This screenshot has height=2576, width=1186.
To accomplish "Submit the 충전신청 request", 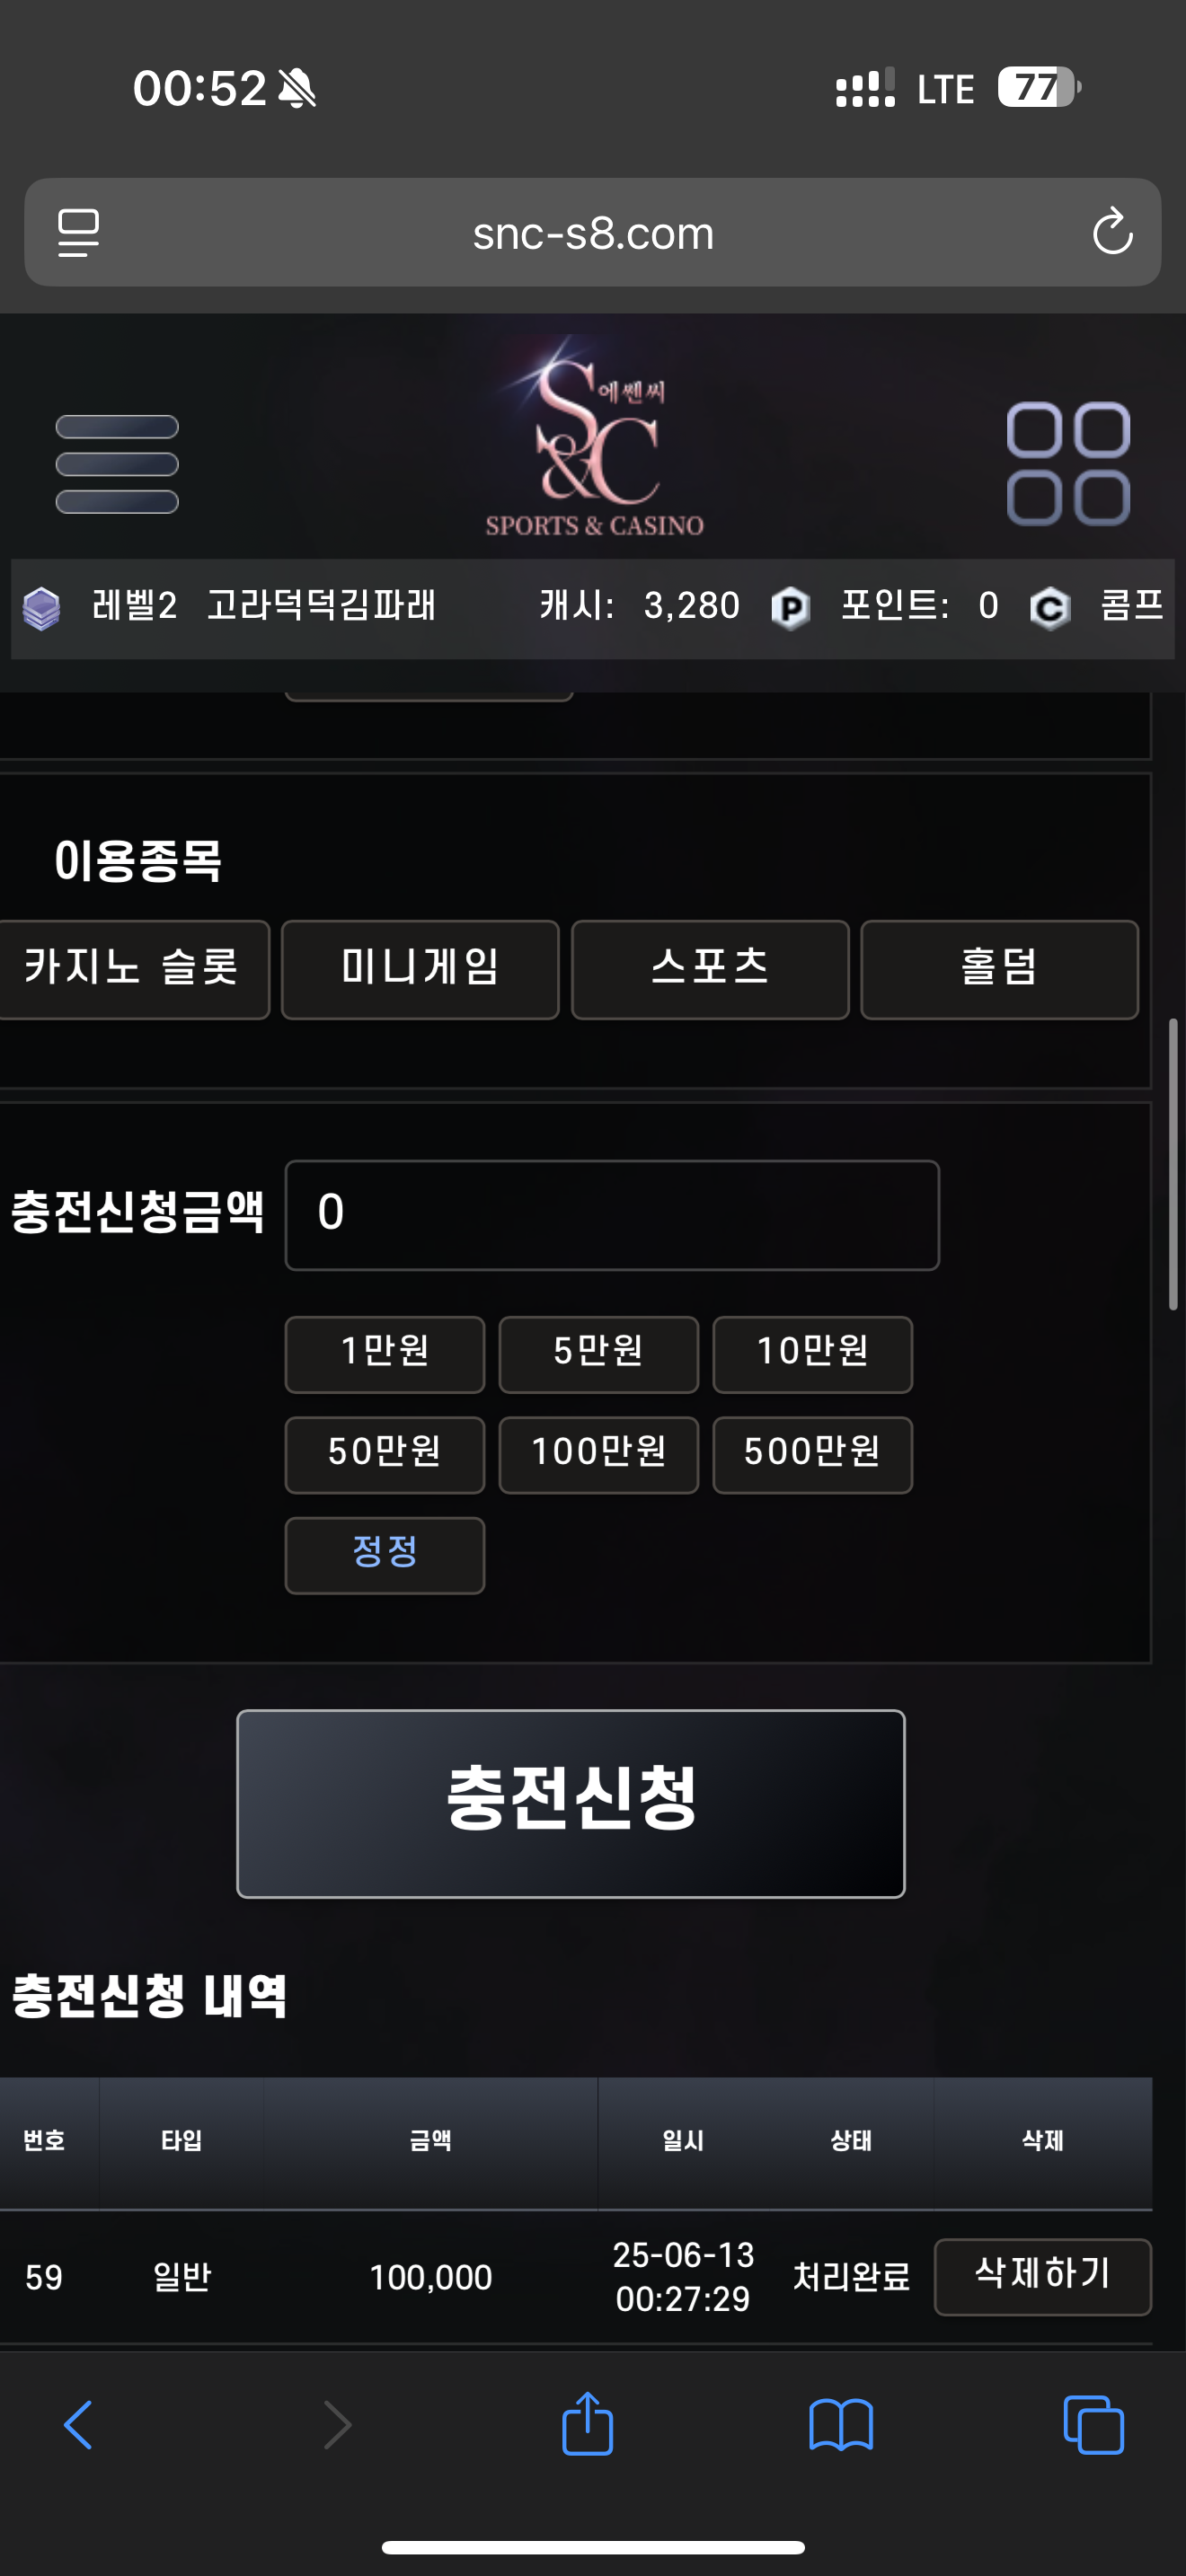I will coord(571,1803).
